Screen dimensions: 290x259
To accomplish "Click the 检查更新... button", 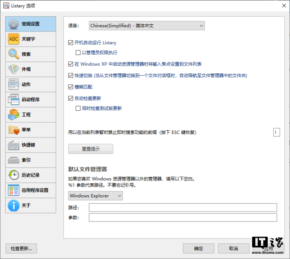I will [x=21, y=249].
